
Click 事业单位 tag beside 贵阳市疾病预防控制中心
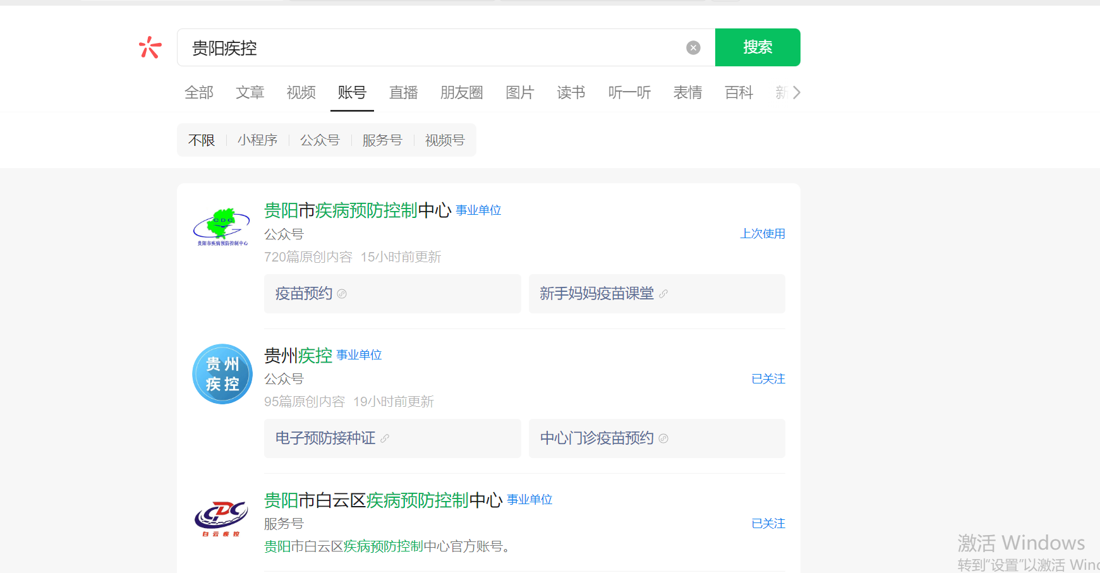[478, 210]
